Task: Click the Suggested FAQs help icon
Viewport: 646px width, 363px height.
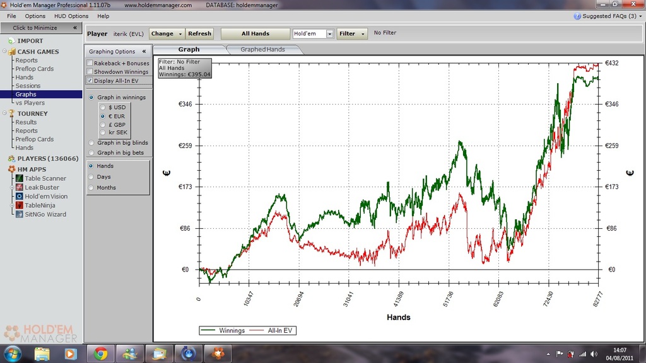Action: (x=577, y=16)
